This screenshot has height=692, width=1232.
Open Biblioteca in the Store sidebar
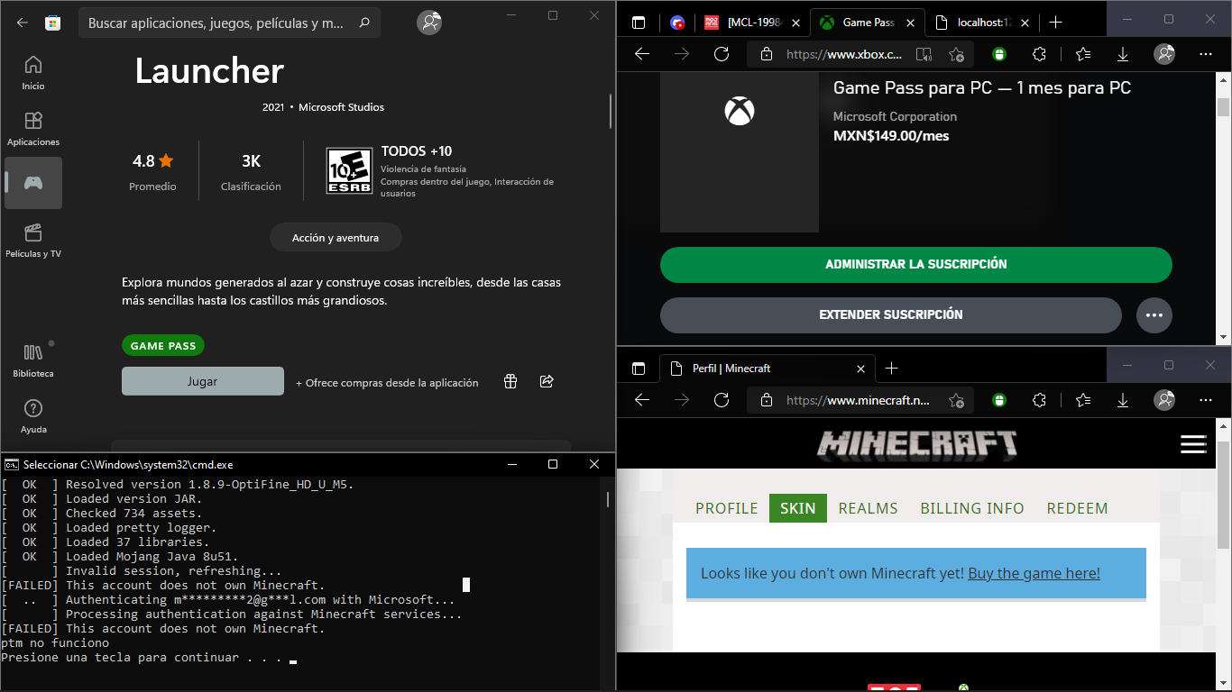click(33, 360)
